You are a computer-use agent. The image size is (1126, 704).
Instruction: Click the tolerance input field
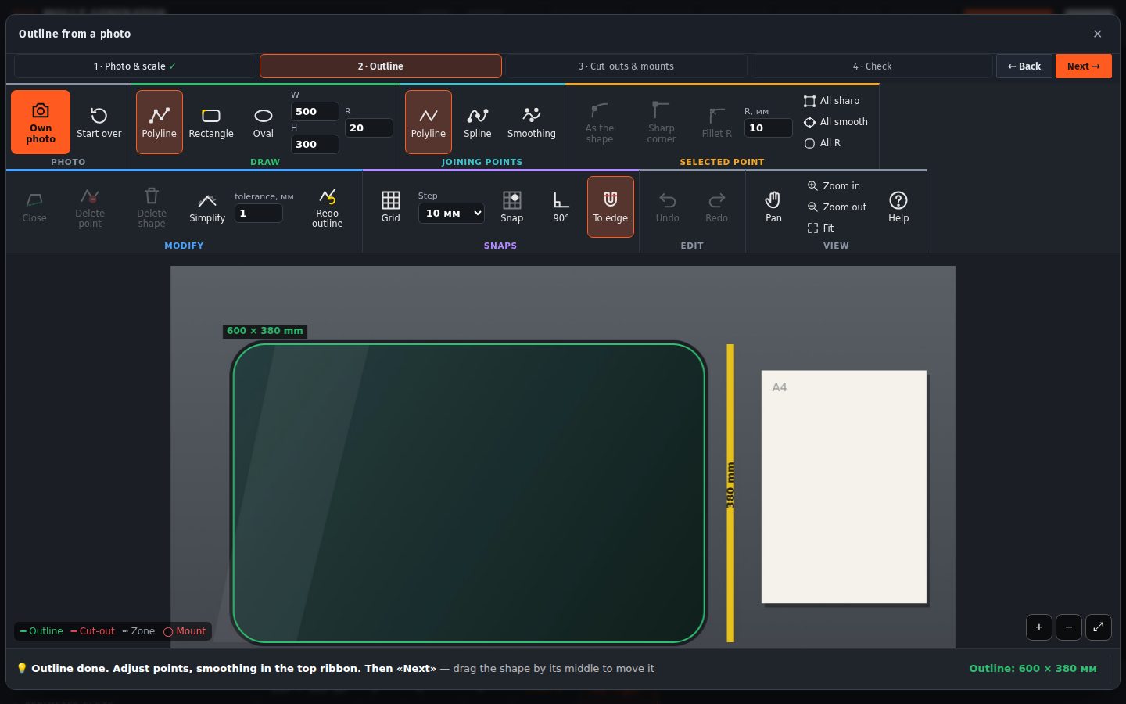[x=259, y=213]
